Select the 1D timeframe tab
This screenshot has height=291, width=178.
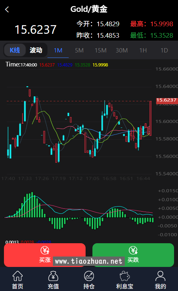[164, 50]
